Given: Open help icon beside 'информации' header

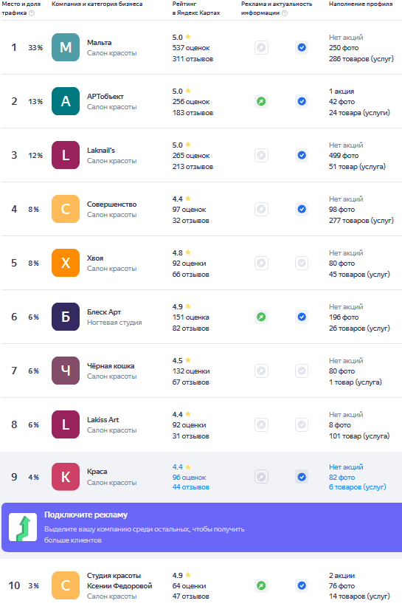Looking at the screenshot, I should point(285,13).
